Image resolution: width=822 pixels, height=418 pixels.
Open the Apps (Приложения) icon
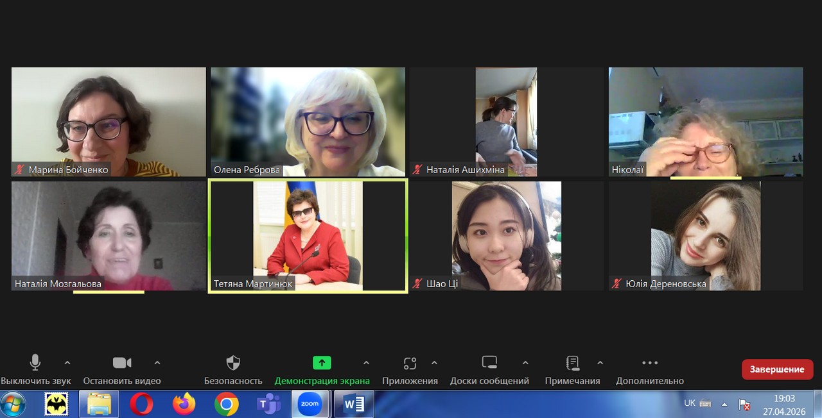coord(410,363)
